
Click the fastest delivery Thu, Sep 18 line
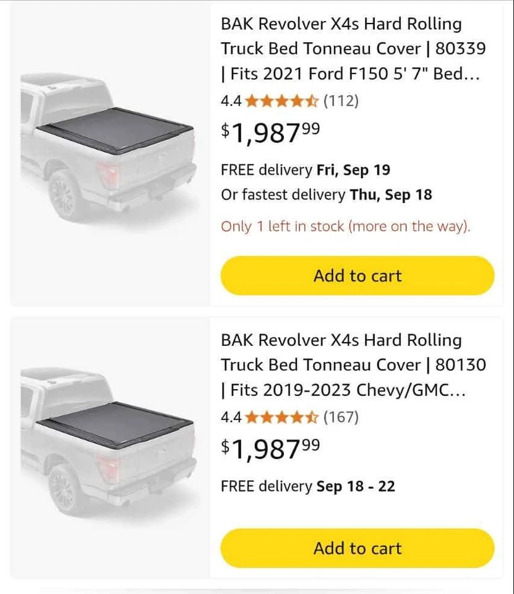[326, 195]
